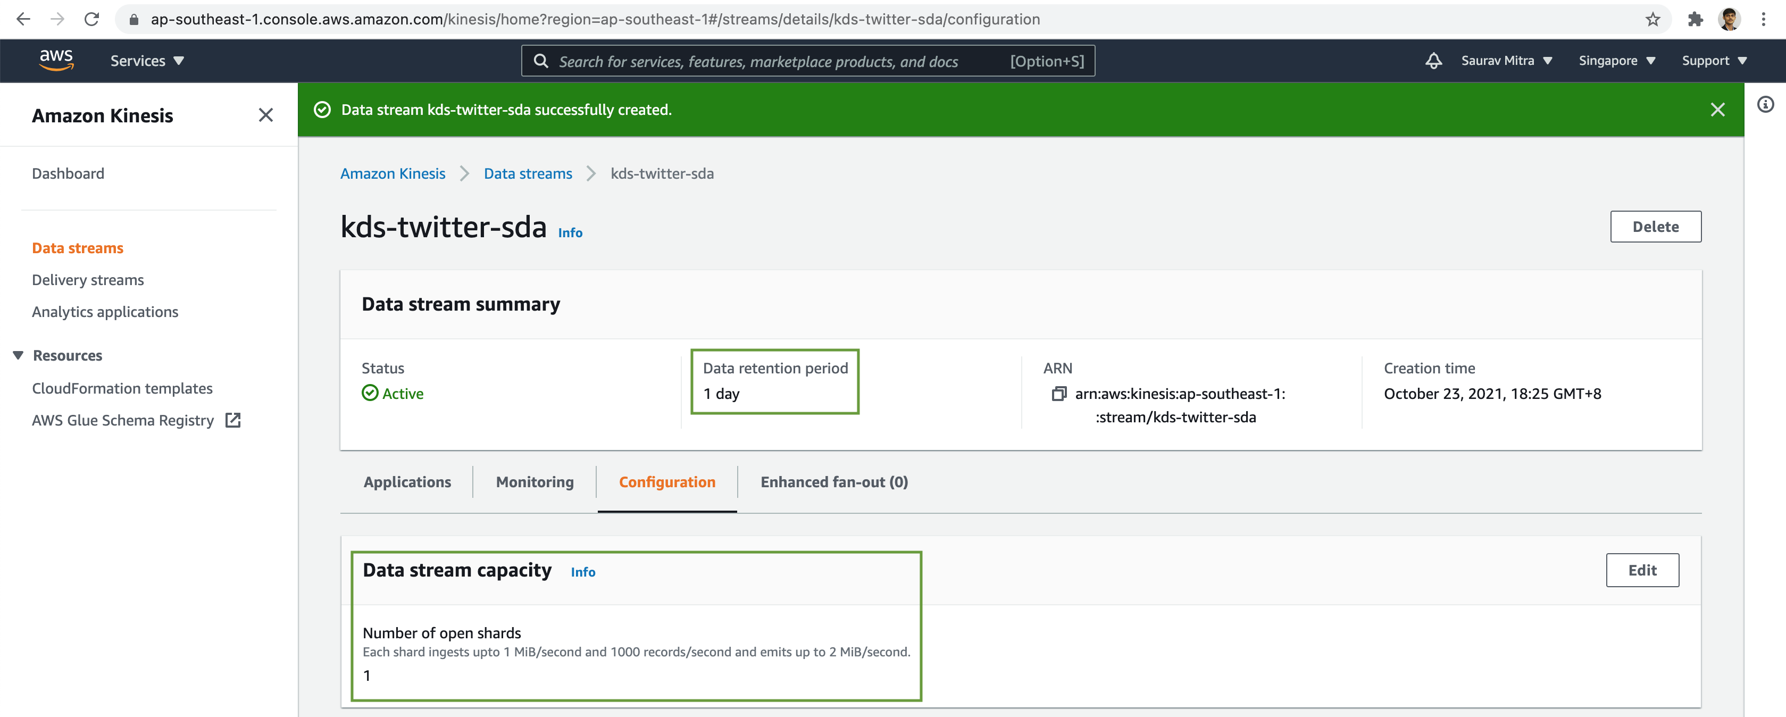The height and width of the screenshot is (717, 1786).
Task: Open CloudFormation templates link
Action: point(122,388)
